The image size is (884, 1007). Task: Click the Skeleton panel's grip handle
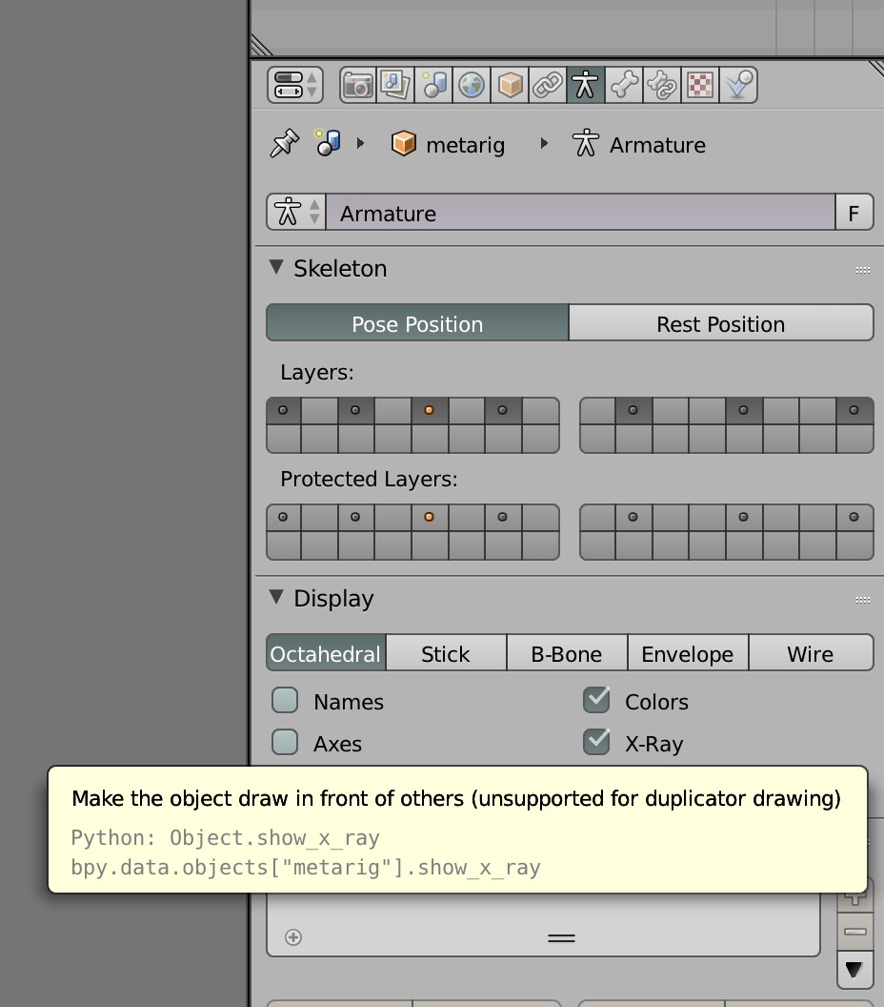coord(863,271)
